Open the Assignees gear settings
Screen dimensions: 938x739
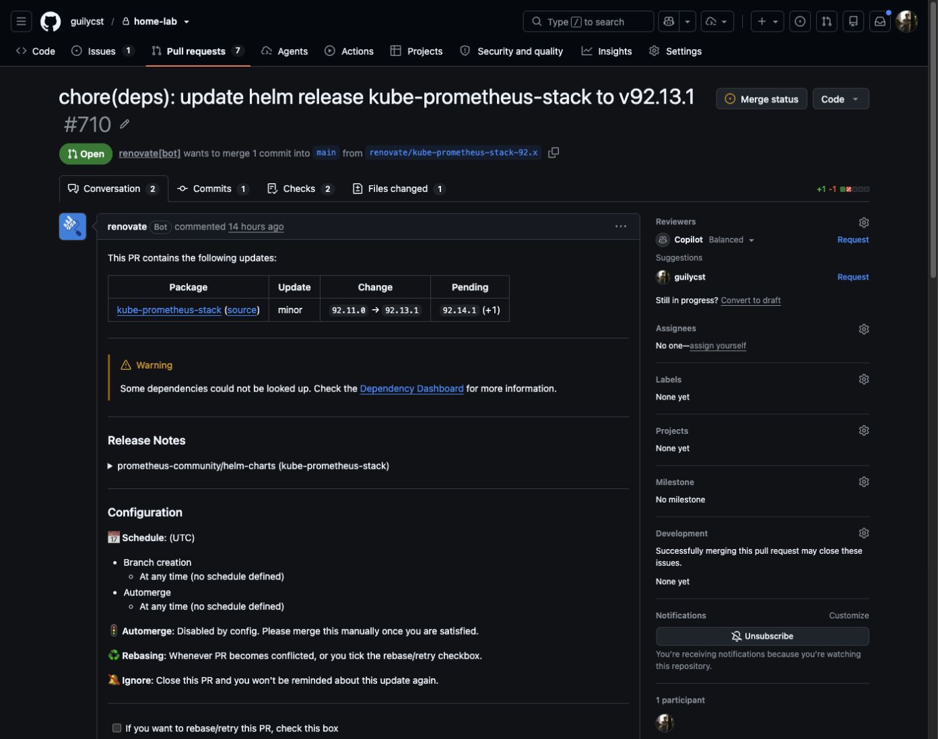(x=864, y=329)
